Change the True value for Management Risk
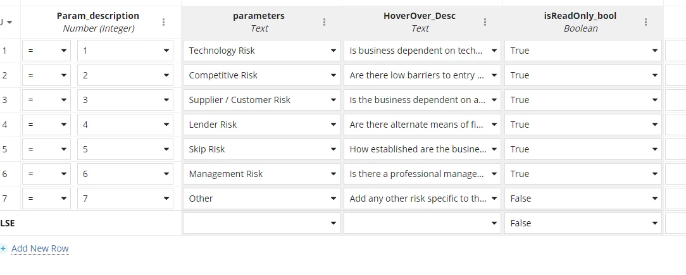 click(583, 174)
